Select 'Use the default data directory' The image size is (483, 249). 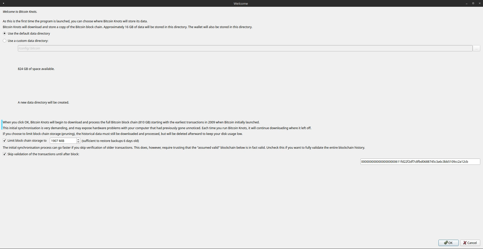point(5,33)
